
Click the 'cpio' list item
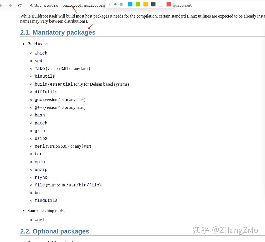tap(40, 162)
